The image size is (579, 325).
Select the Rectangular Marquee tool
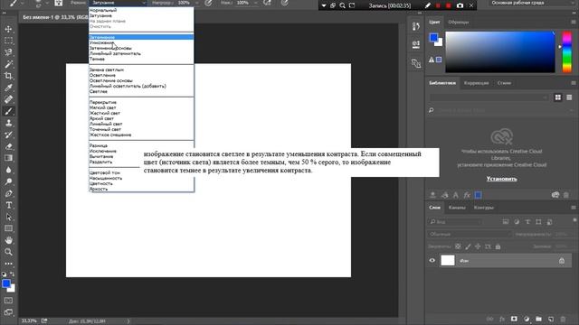click(x=8, y=41)
